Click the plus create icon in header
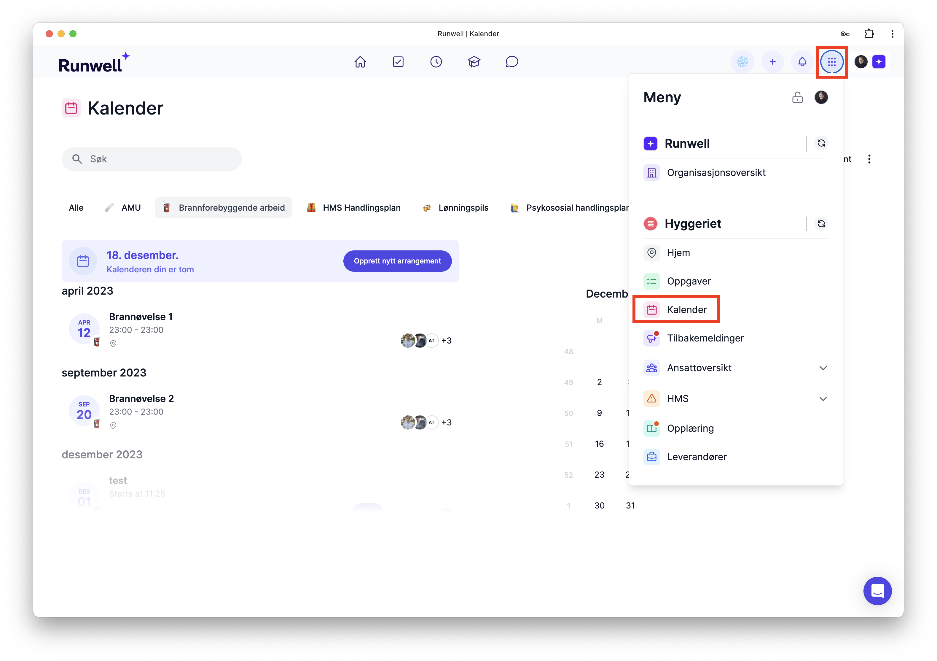The height and width of the screenshot is (661, 937). (772, 62)
